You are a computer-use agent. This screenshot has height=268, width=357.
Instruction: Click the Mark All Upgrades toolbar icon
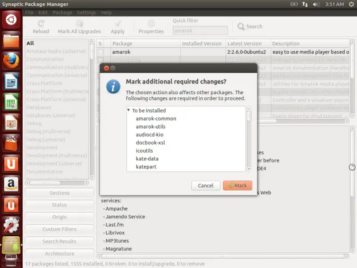pos(79,24)
